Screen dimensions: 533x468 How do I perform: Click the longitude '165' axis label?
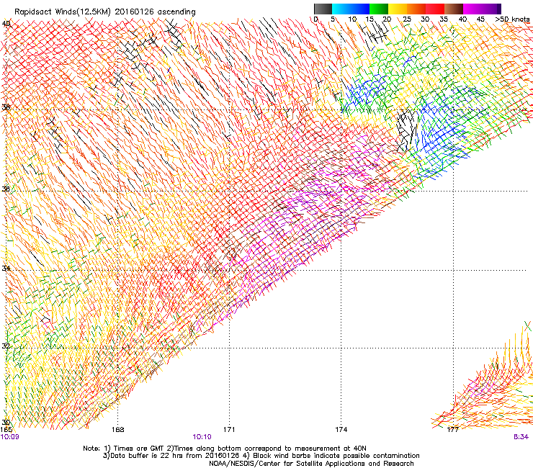6,430
